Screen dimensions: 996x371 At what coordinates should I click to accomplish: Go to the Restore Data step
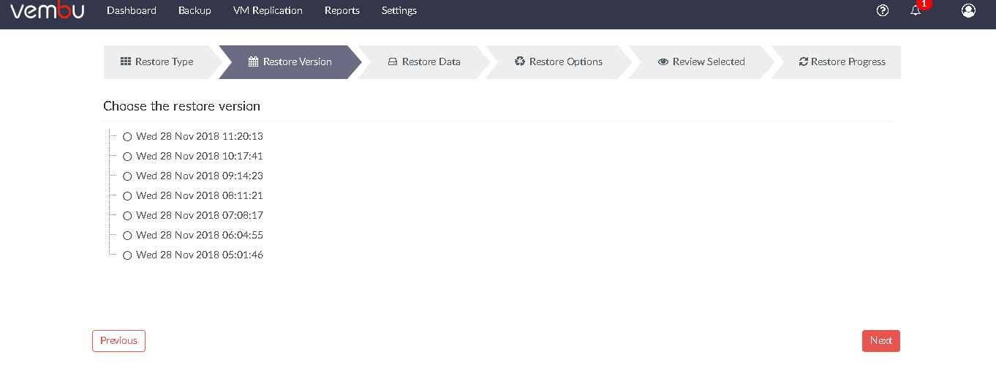pos(424,61)
